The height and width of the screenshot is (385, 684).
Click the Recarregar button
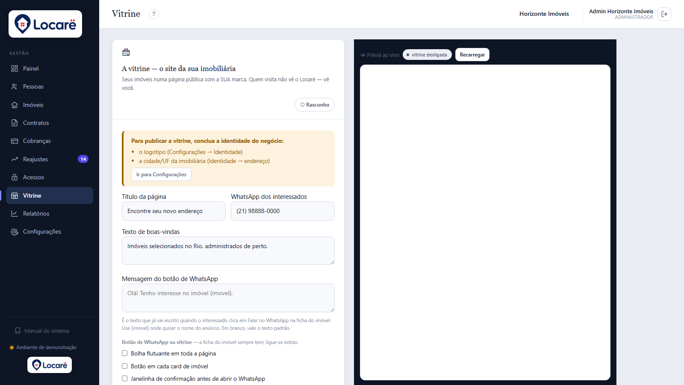coord(472,55)
